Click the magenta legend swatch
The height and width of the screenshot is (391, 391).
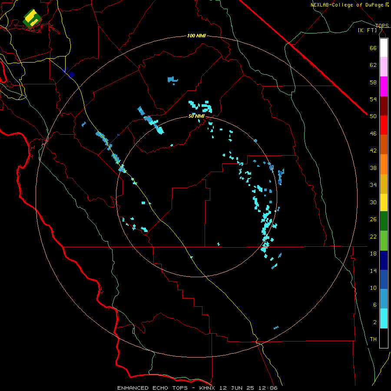point(384,86)
